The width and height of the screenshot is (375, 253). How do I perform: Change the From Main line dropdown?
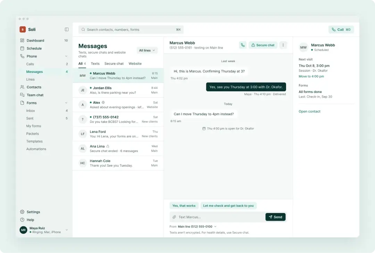197,227
